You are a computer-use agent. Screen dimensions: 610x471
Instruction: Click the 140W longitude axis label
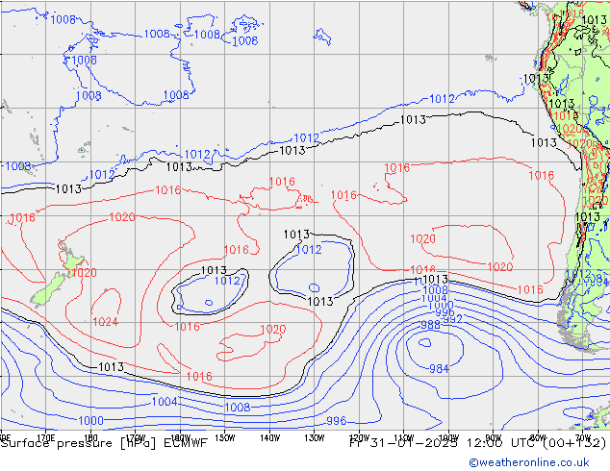(269, 438)
